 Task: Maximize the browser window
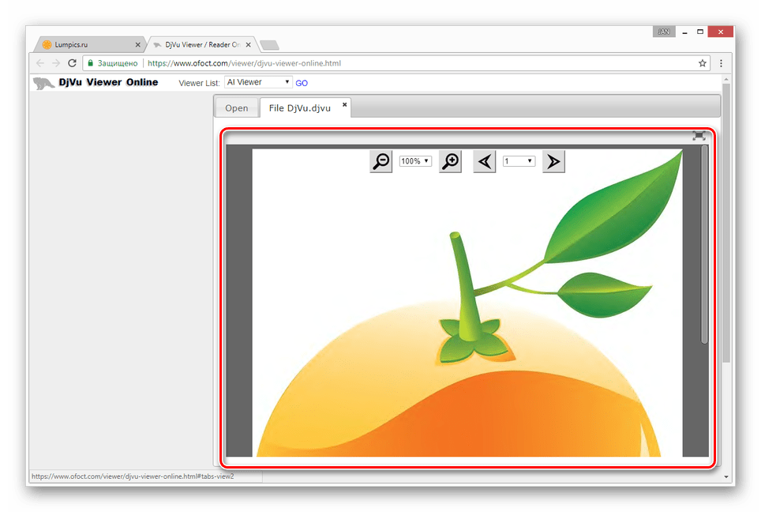point(700,32)
